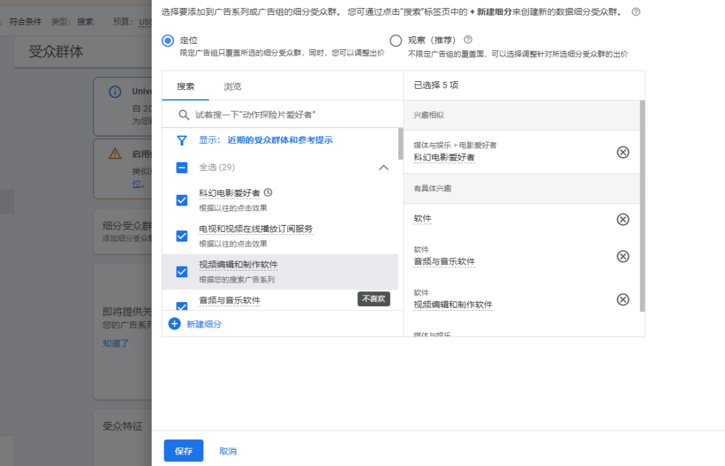Viewport: 725px width, 466px height.
Task: Click 知道了 link in background page
Action: point(115,344)
